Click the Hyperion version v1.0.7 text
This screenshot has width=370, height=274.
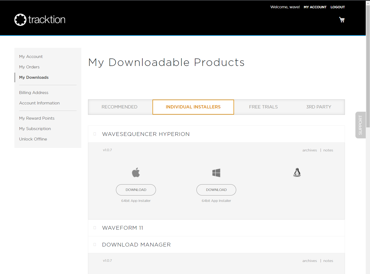(x=107, y=150)
